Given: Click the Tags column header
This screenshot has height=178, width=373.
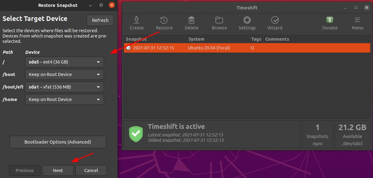Looking at the screenshot, I should tap(256, 39).
